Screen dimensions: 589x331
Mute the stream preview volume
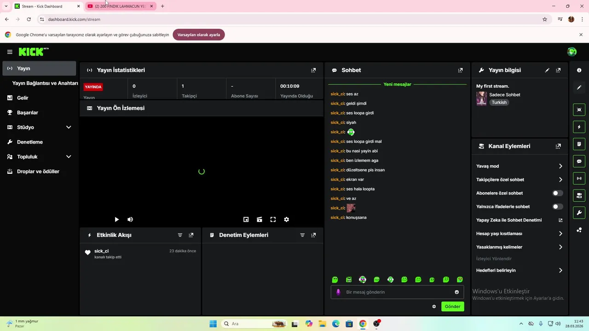[x=130, y=220]
